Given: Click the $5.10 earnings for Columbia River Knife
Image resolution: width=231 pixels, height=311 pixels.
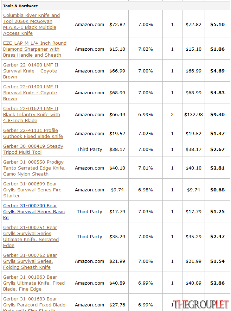Looking at the screenshot, I should (217, 24).
